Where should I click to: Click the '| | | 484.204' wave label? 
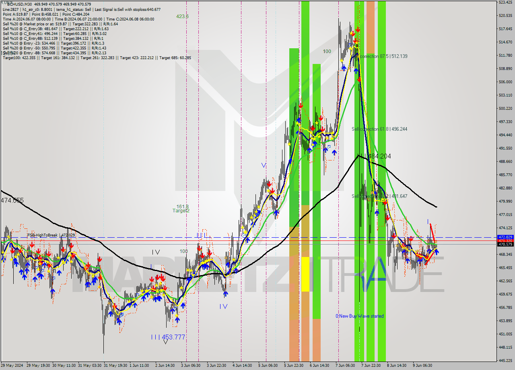pyautogui.click(x=375, y=156)
